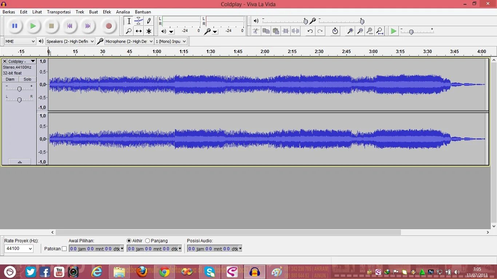The height and width of the screenshot is (279, 497).
Task: Open the Awal Pilihan time format dropdown
Action: (x=122, y=248)
